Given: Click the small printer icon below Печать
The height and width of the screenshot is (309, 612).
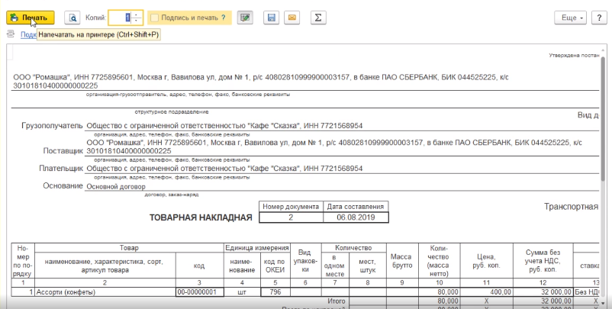Looking at the screenshot, I should pos(11,34).
